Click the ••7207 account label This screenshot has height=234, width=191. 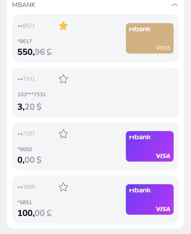[x=26, y=134]
